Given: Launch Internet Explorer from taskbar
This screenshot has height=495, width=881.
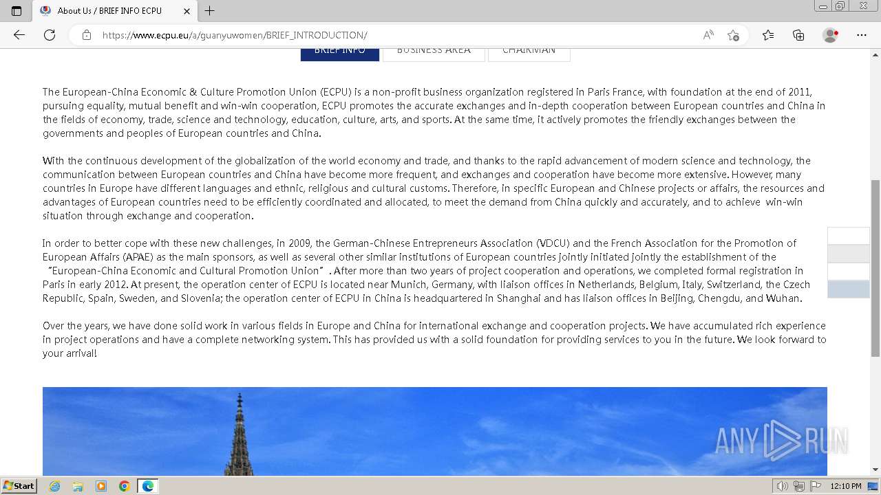Looking at the screenshot, I should tap(55, 486).
